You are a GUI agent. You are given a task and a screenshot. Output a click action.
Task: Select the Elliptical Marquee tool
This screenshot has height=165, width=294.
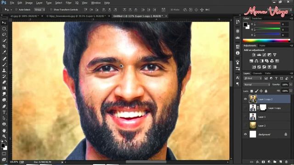4,29
